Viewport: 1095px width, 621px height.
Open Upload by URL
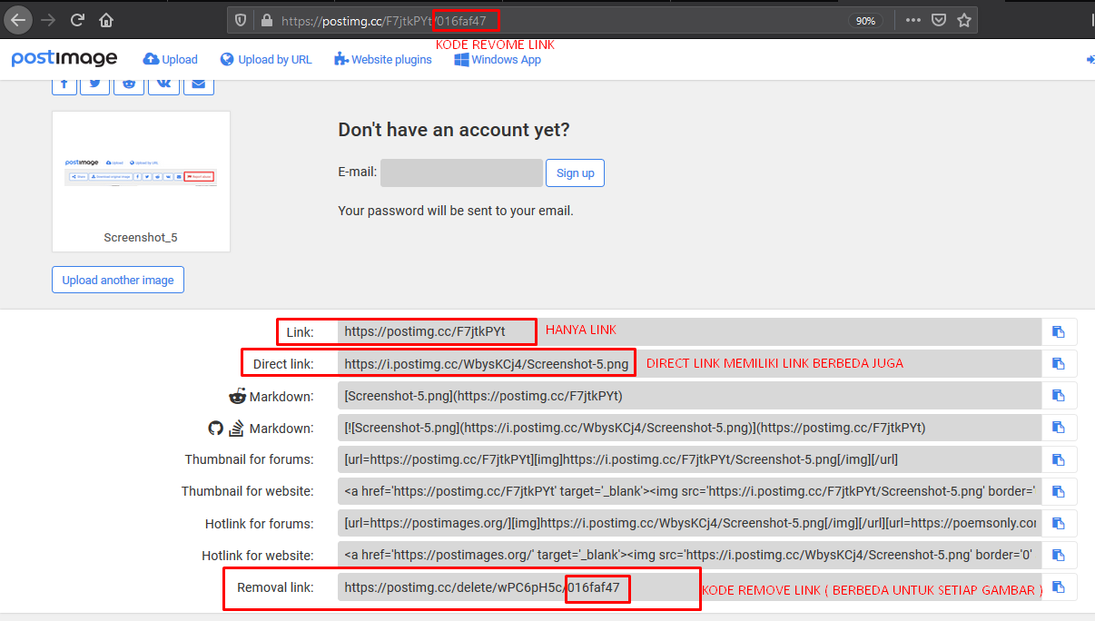point(266,60)
